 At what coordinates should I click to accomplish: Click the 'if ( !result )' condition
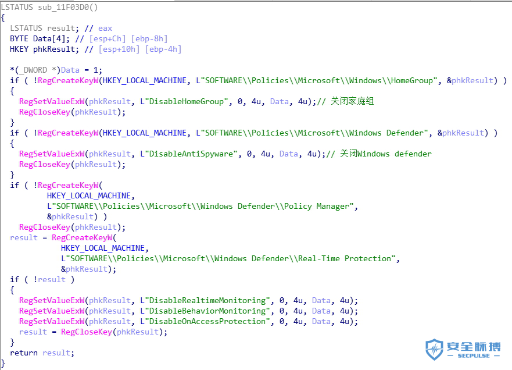(x=42, y=279)
